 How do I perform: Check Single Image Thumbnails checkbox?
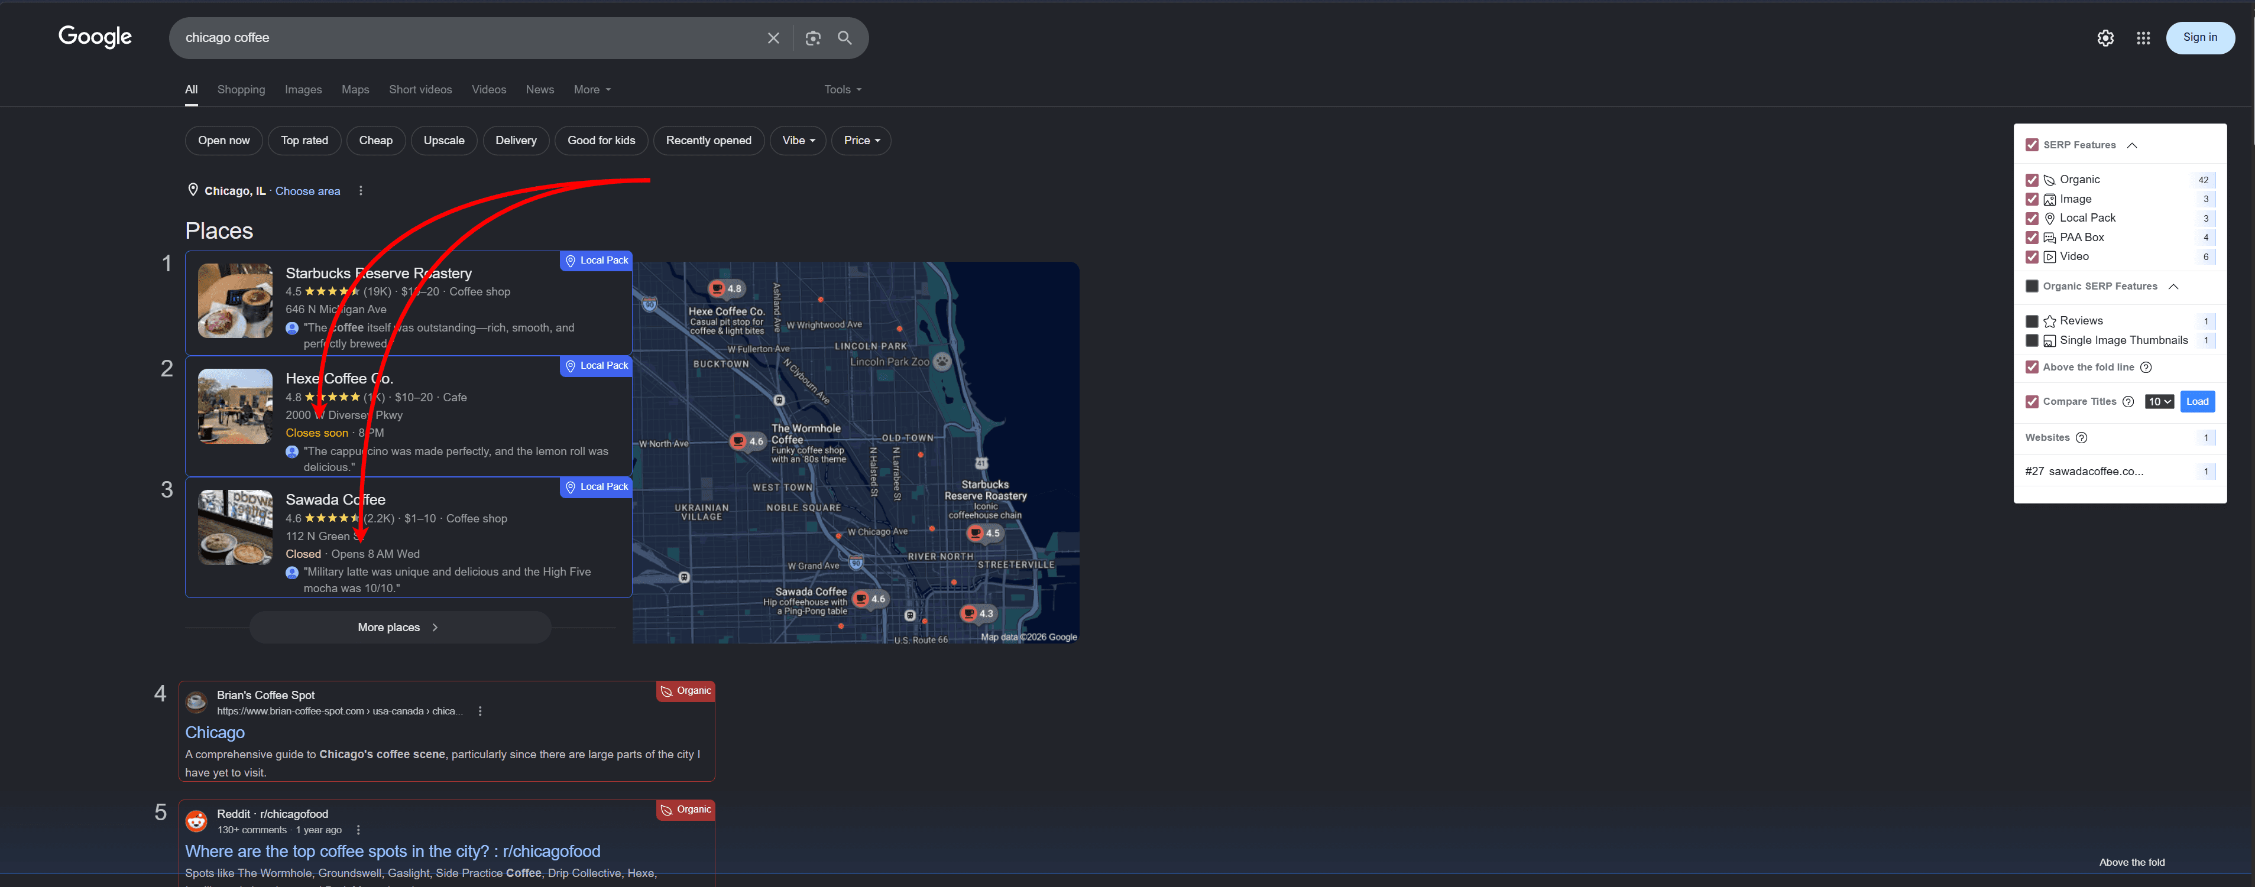click(x=2032, y=340)
